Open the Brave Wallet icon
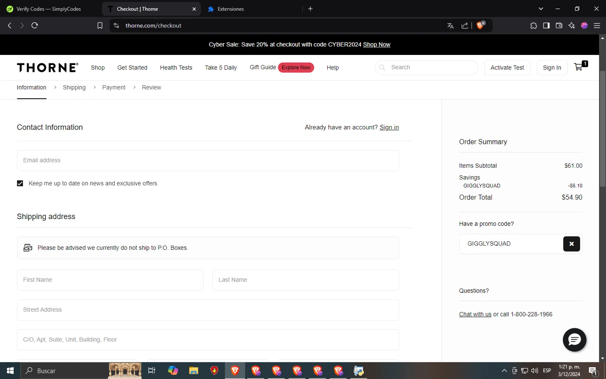This screenshot has width=606, height=379. point(559,25)
